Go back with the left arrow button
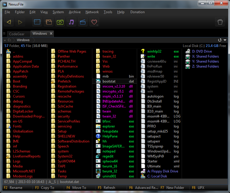The image size is (230, 193). click(9, 22)
